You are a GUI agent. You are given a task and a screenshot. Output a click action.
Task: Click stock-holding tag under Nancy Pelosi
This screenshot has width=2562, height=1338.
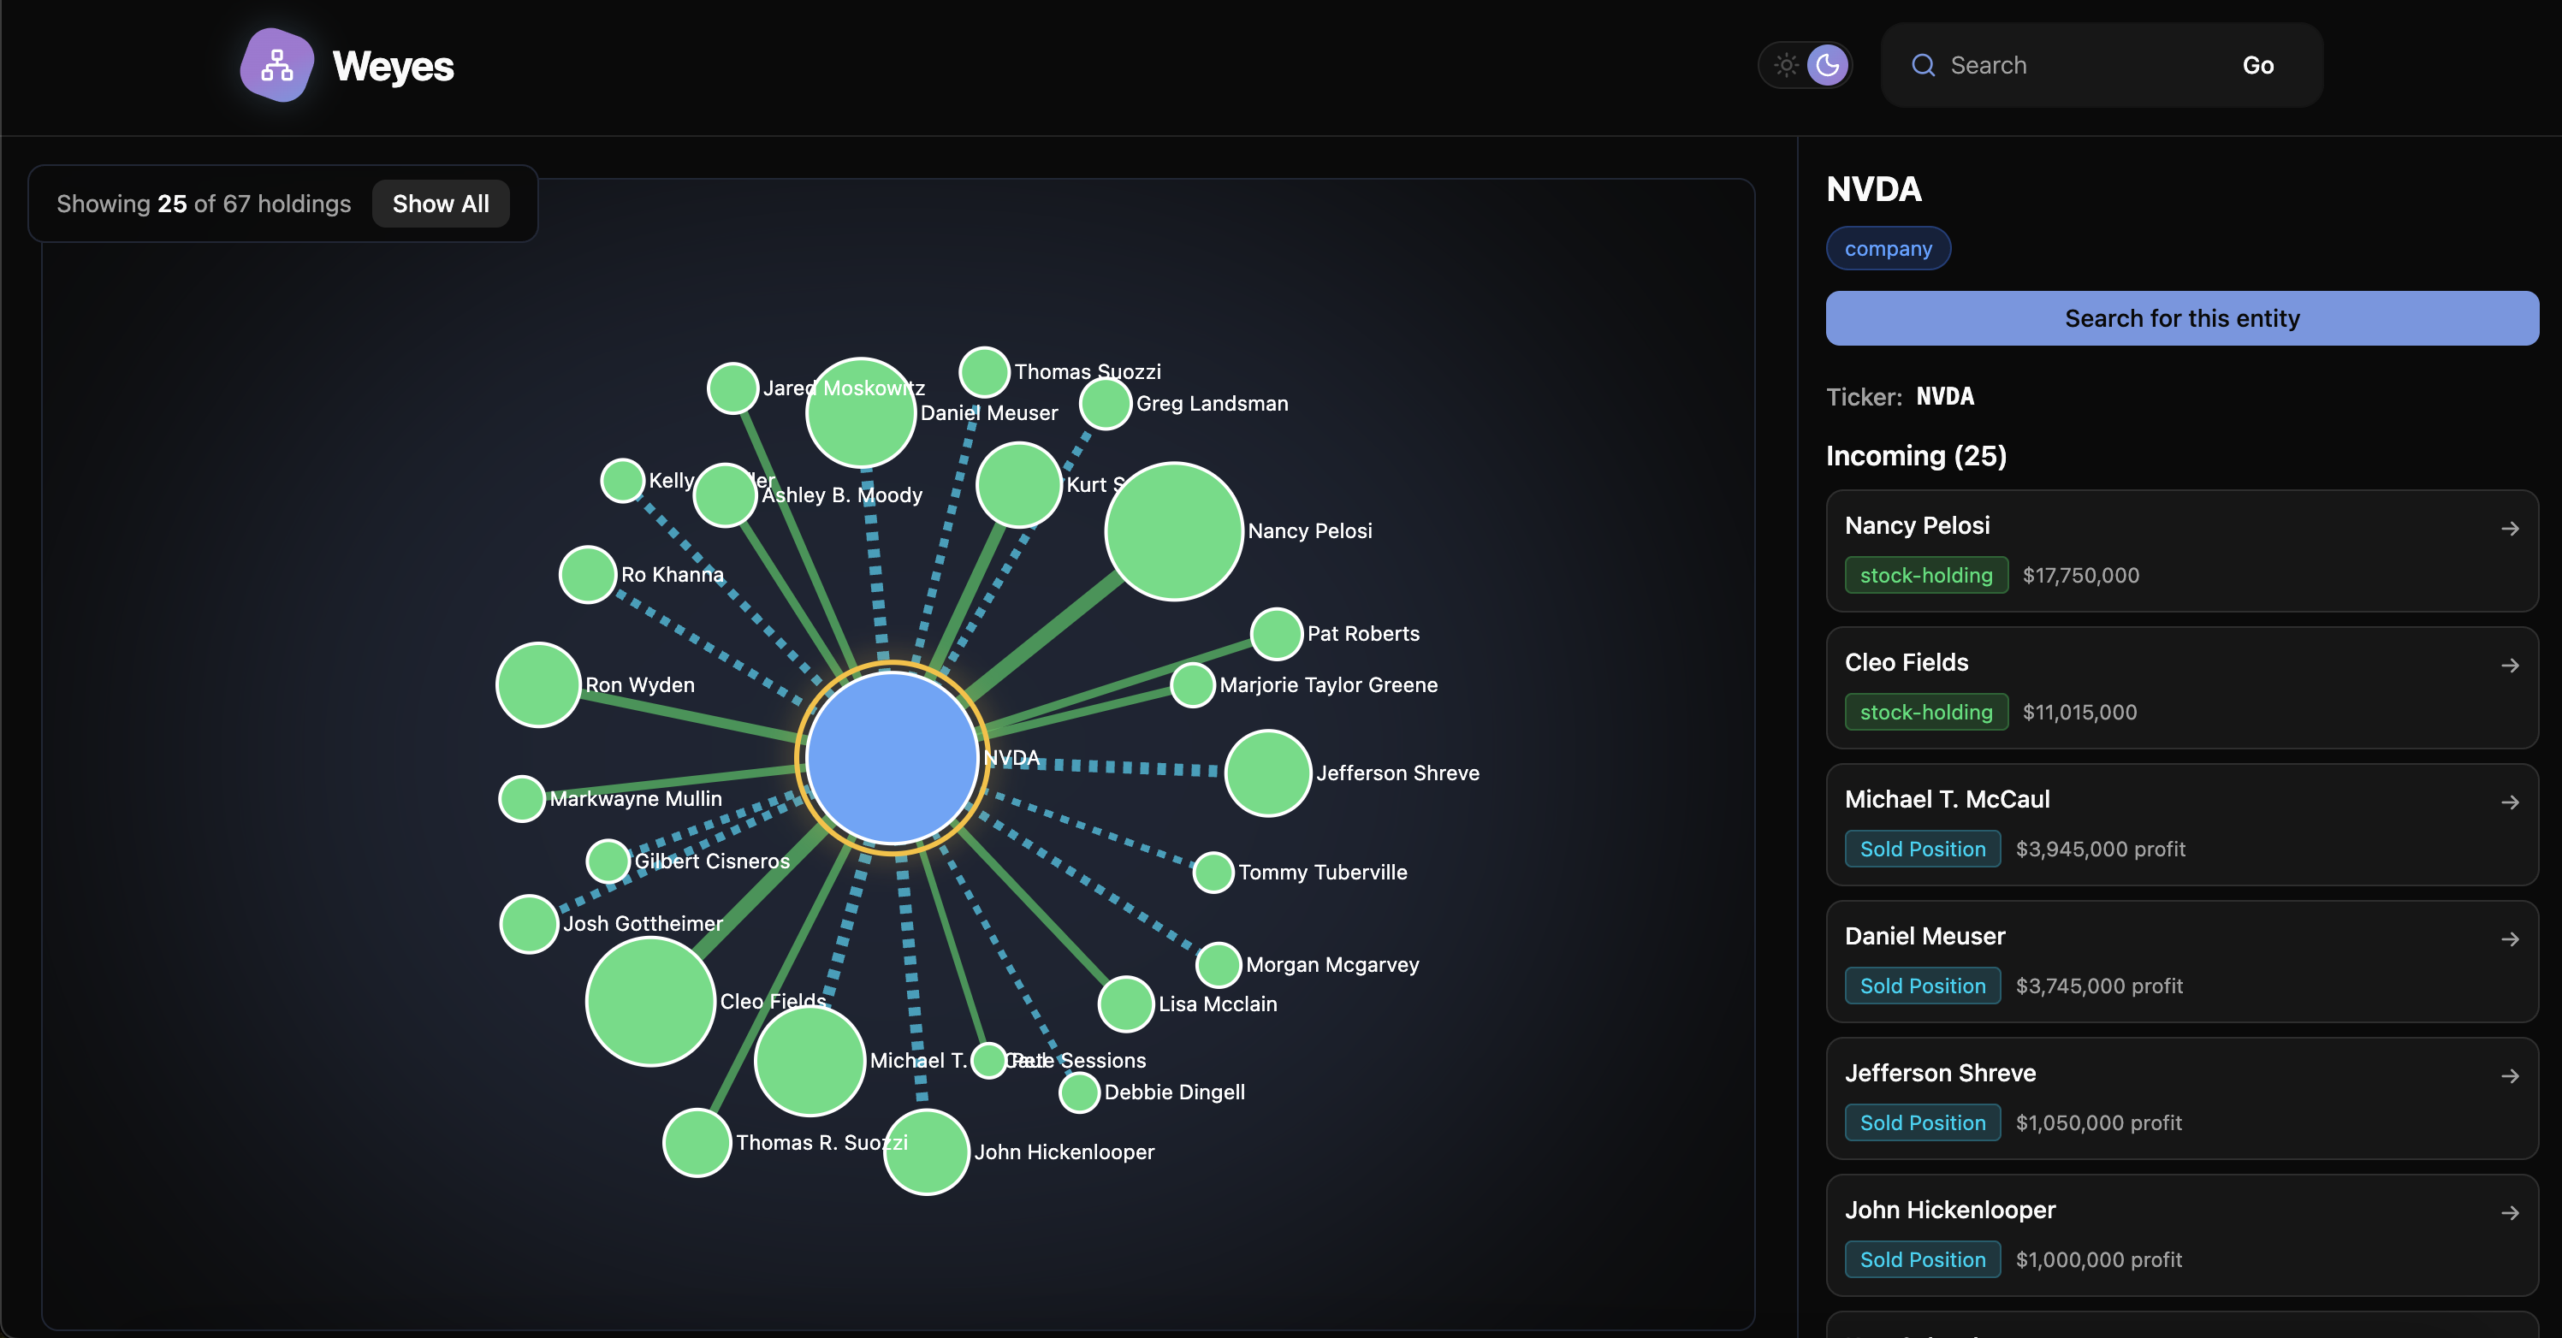click(x=1925, y=576)
